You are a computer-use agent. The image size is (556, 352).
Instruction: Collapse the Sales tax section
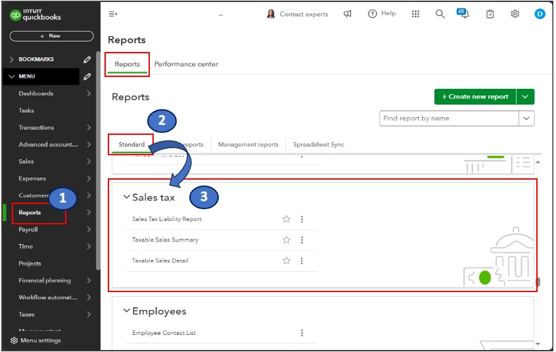(x=126, y=197)
